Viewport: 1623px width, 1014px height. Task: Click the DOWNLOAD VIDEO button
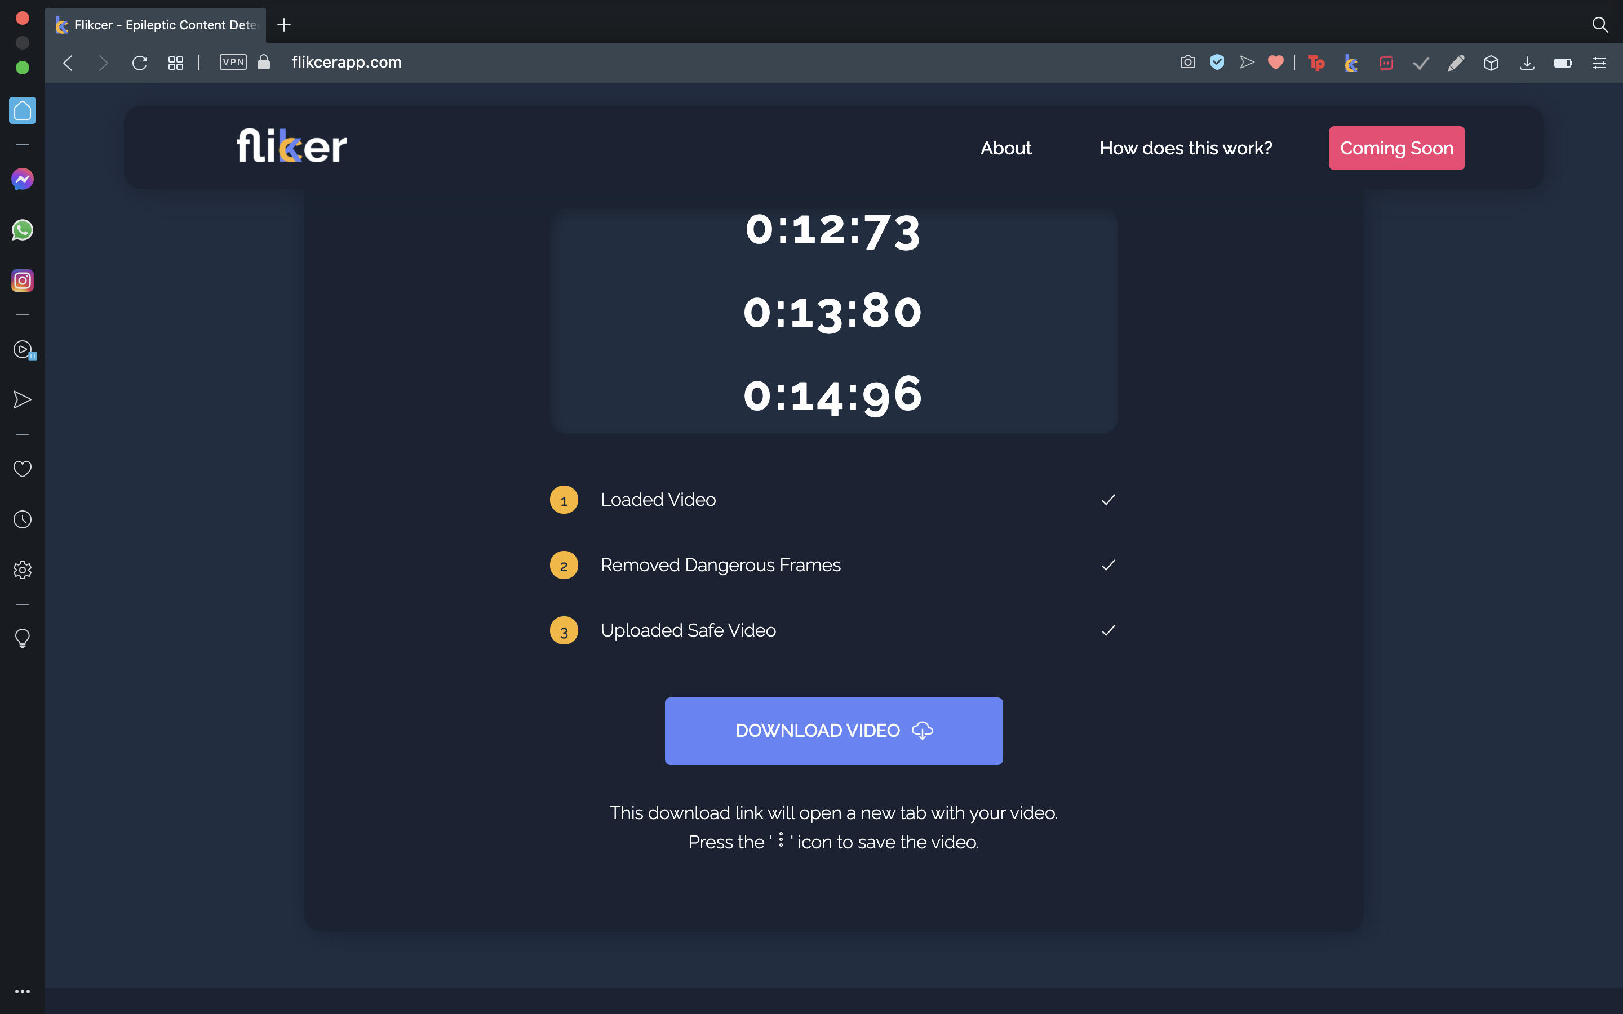(833, 731)
